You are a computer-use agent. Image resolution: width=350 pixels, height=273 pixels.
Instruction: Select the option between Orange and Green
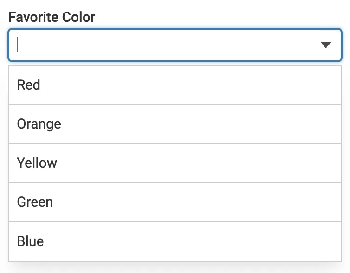tap(175, 163)
